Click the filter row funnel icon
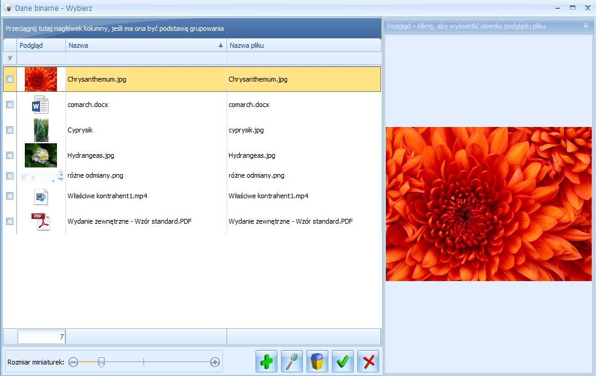This screenshot has height=376, width=596. pyautogui.click(x=10, y=58)
